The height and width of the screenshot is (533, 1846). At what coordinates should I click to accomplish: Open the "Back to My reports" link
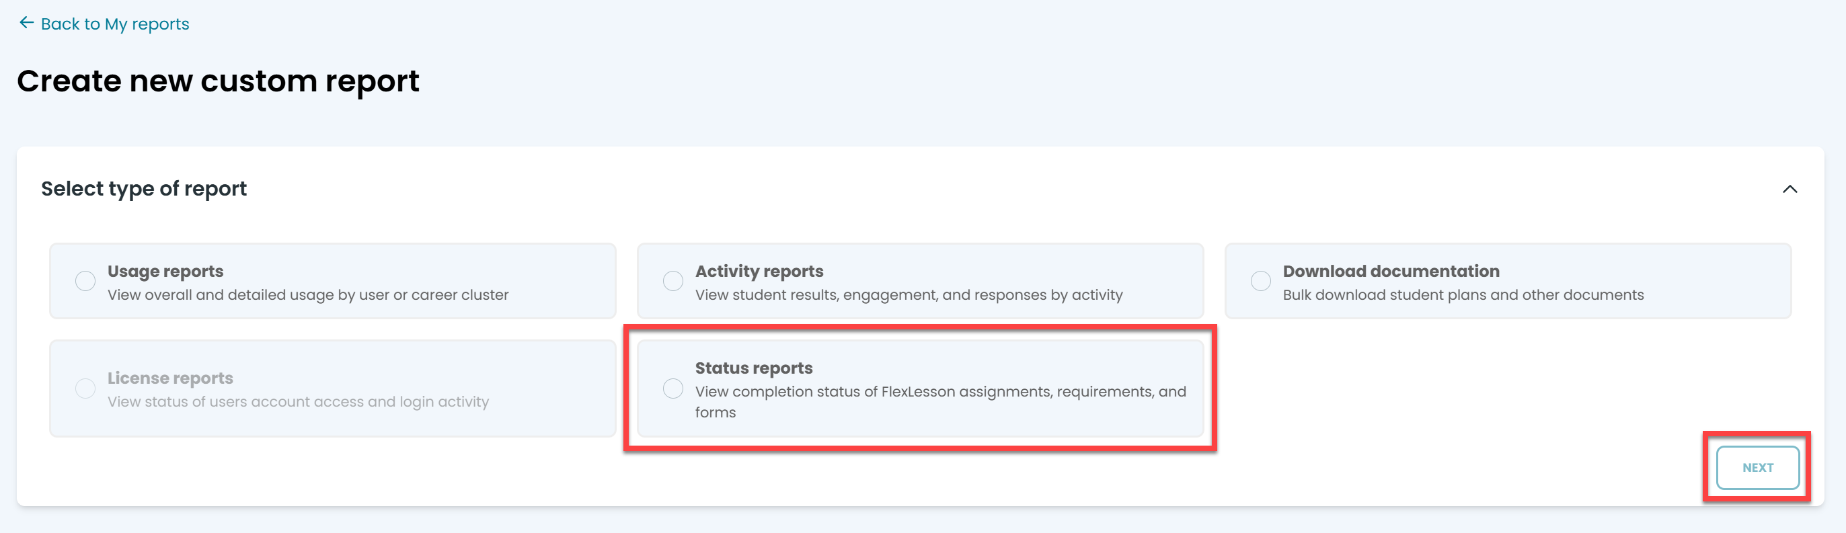[x=114, y=24]
